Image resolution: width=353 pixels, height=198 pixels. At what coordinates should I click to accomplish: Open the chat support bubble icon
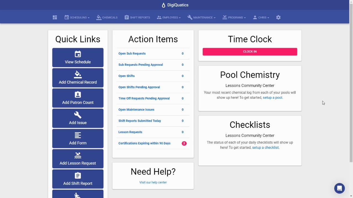[339, 188]
